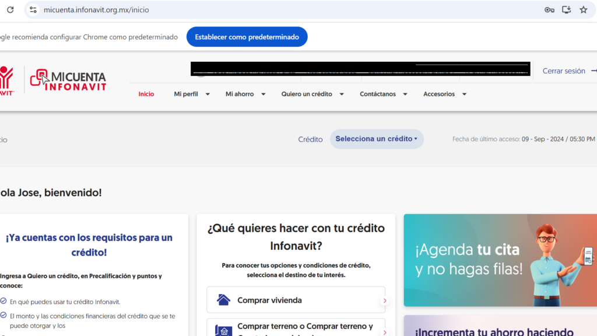Viewport: 597px width, 336px height.
Task: Bookmark this page with the star icon
Action: coord(583,10)
